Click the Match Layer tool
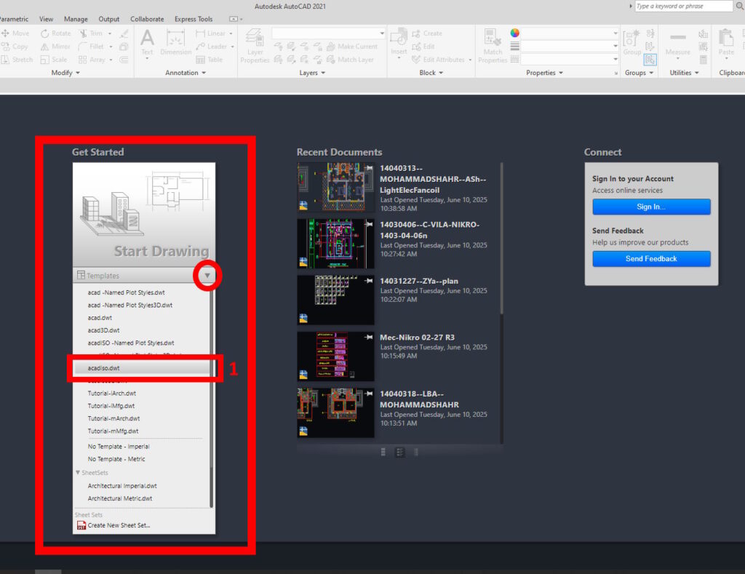 [350, 60]
